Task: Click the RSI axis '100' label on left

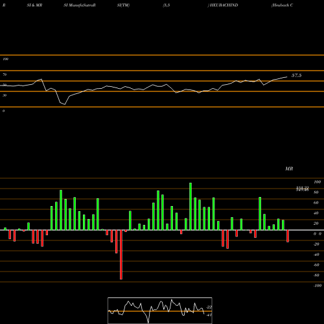Action: (x=5, y=59)
